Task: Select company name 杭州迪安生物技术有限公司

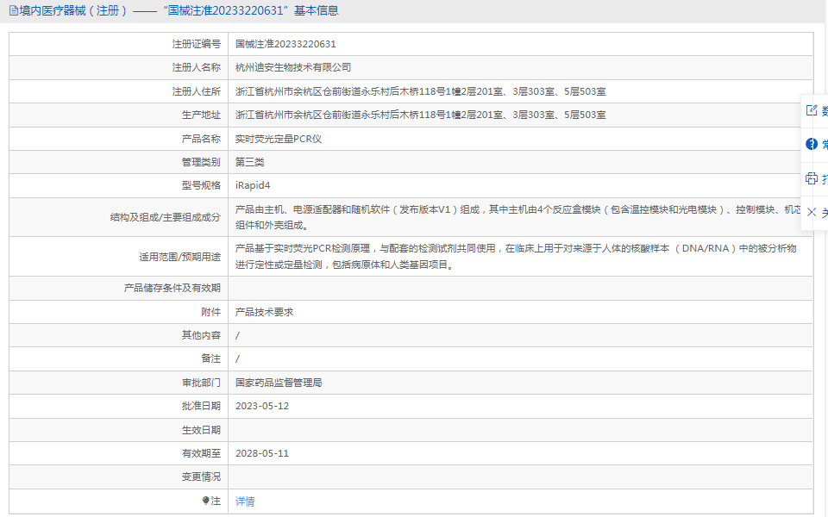Action: [293, 67]
